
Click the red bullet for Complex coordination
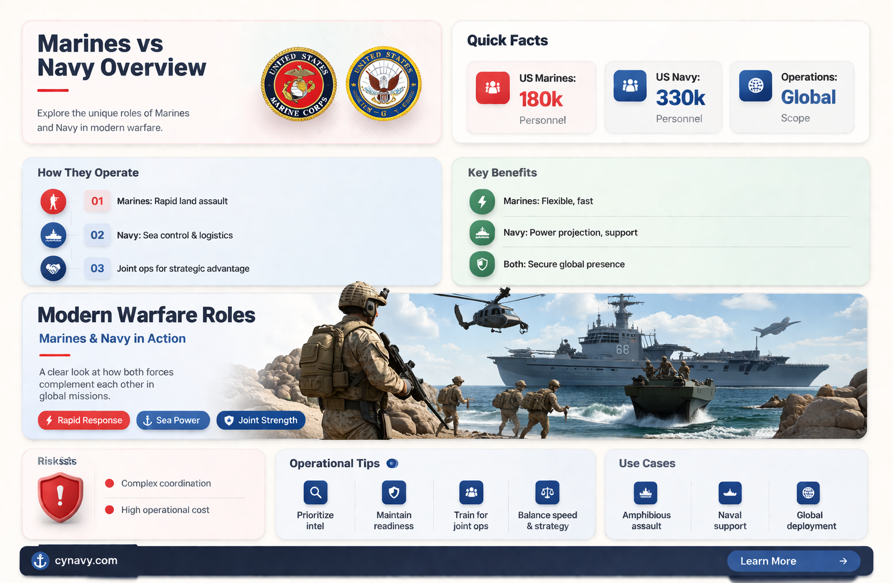[109, 483]
